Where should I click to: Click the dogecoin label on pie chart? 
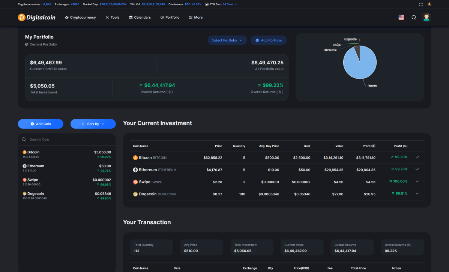(x=350, y=39)
